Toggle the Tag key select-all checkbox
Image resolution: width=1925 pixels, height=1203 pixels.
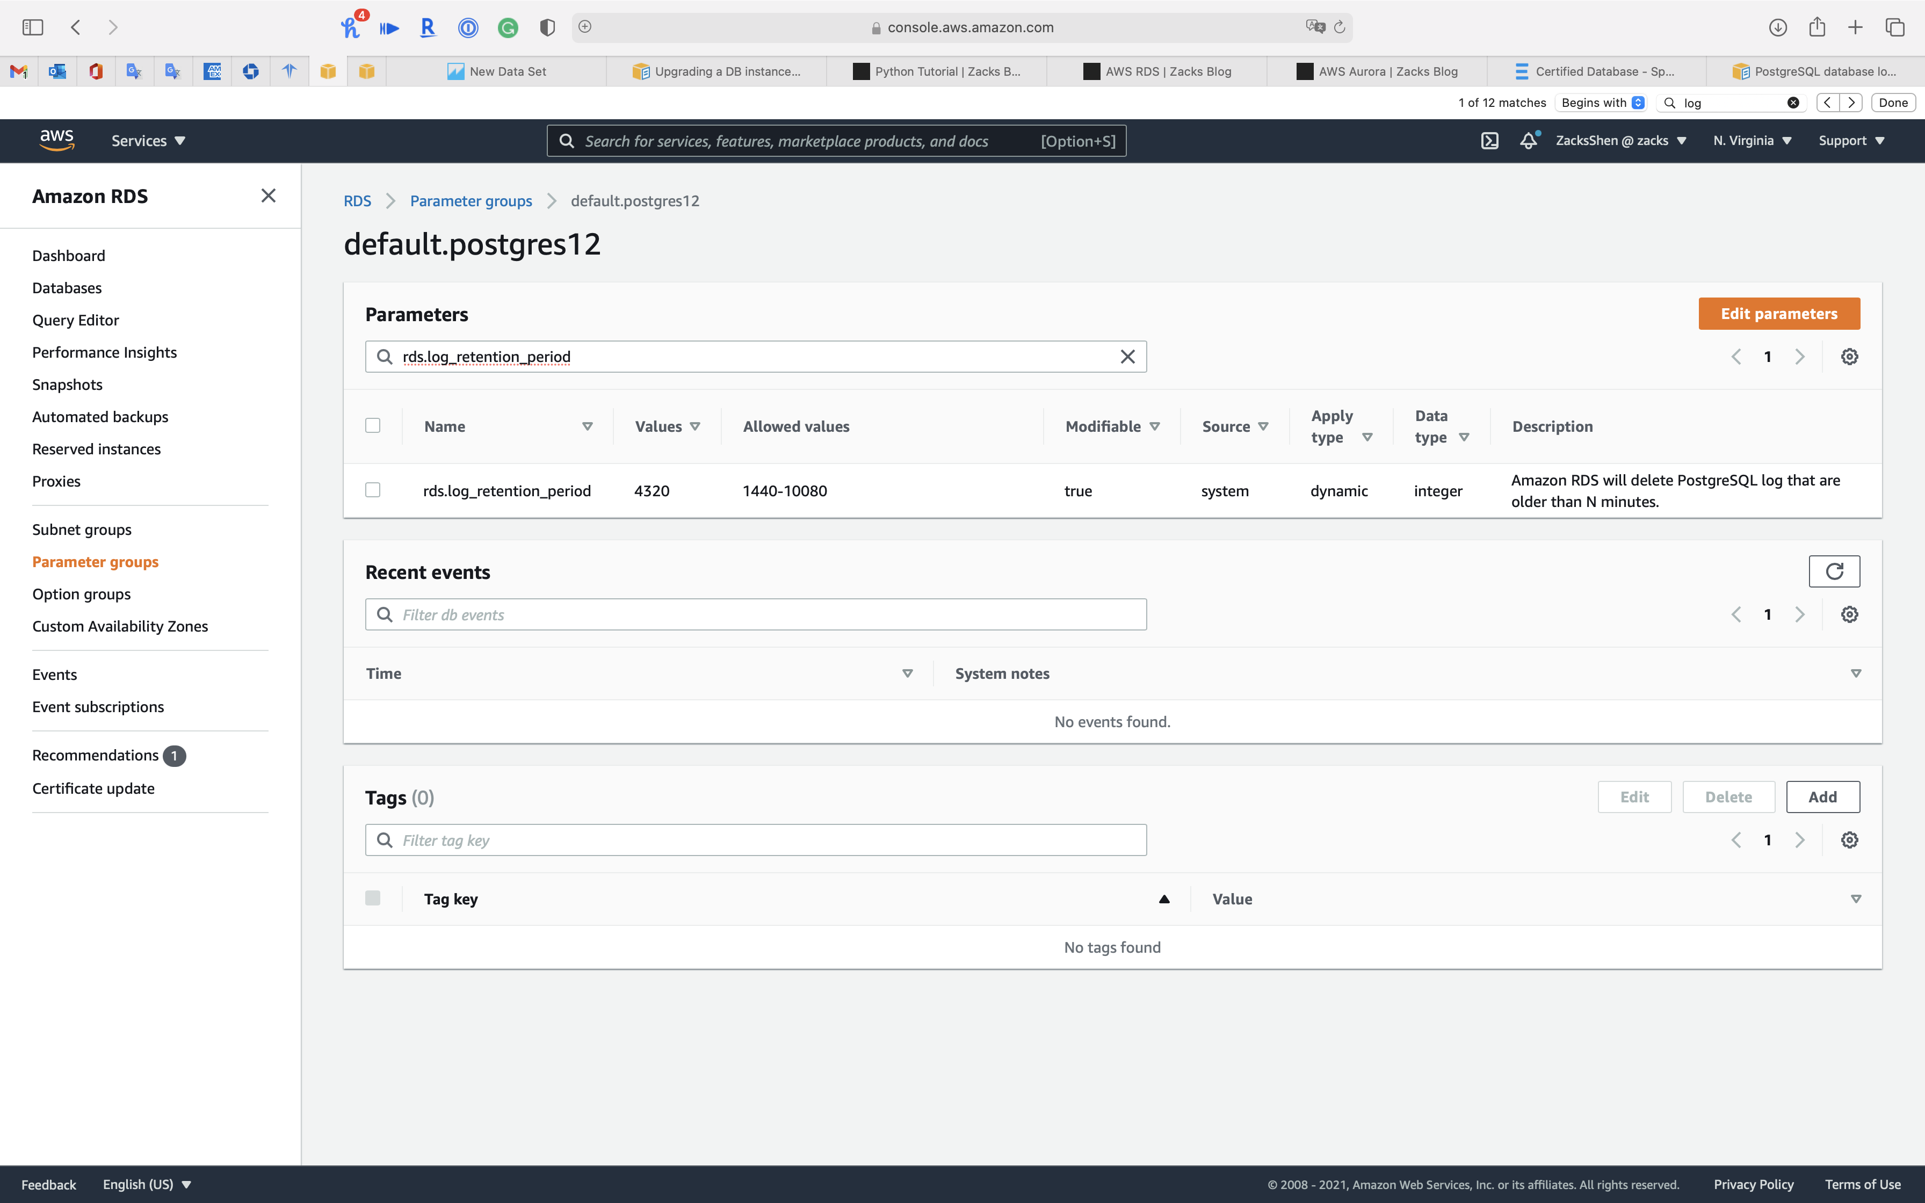(x=372, y=898)
